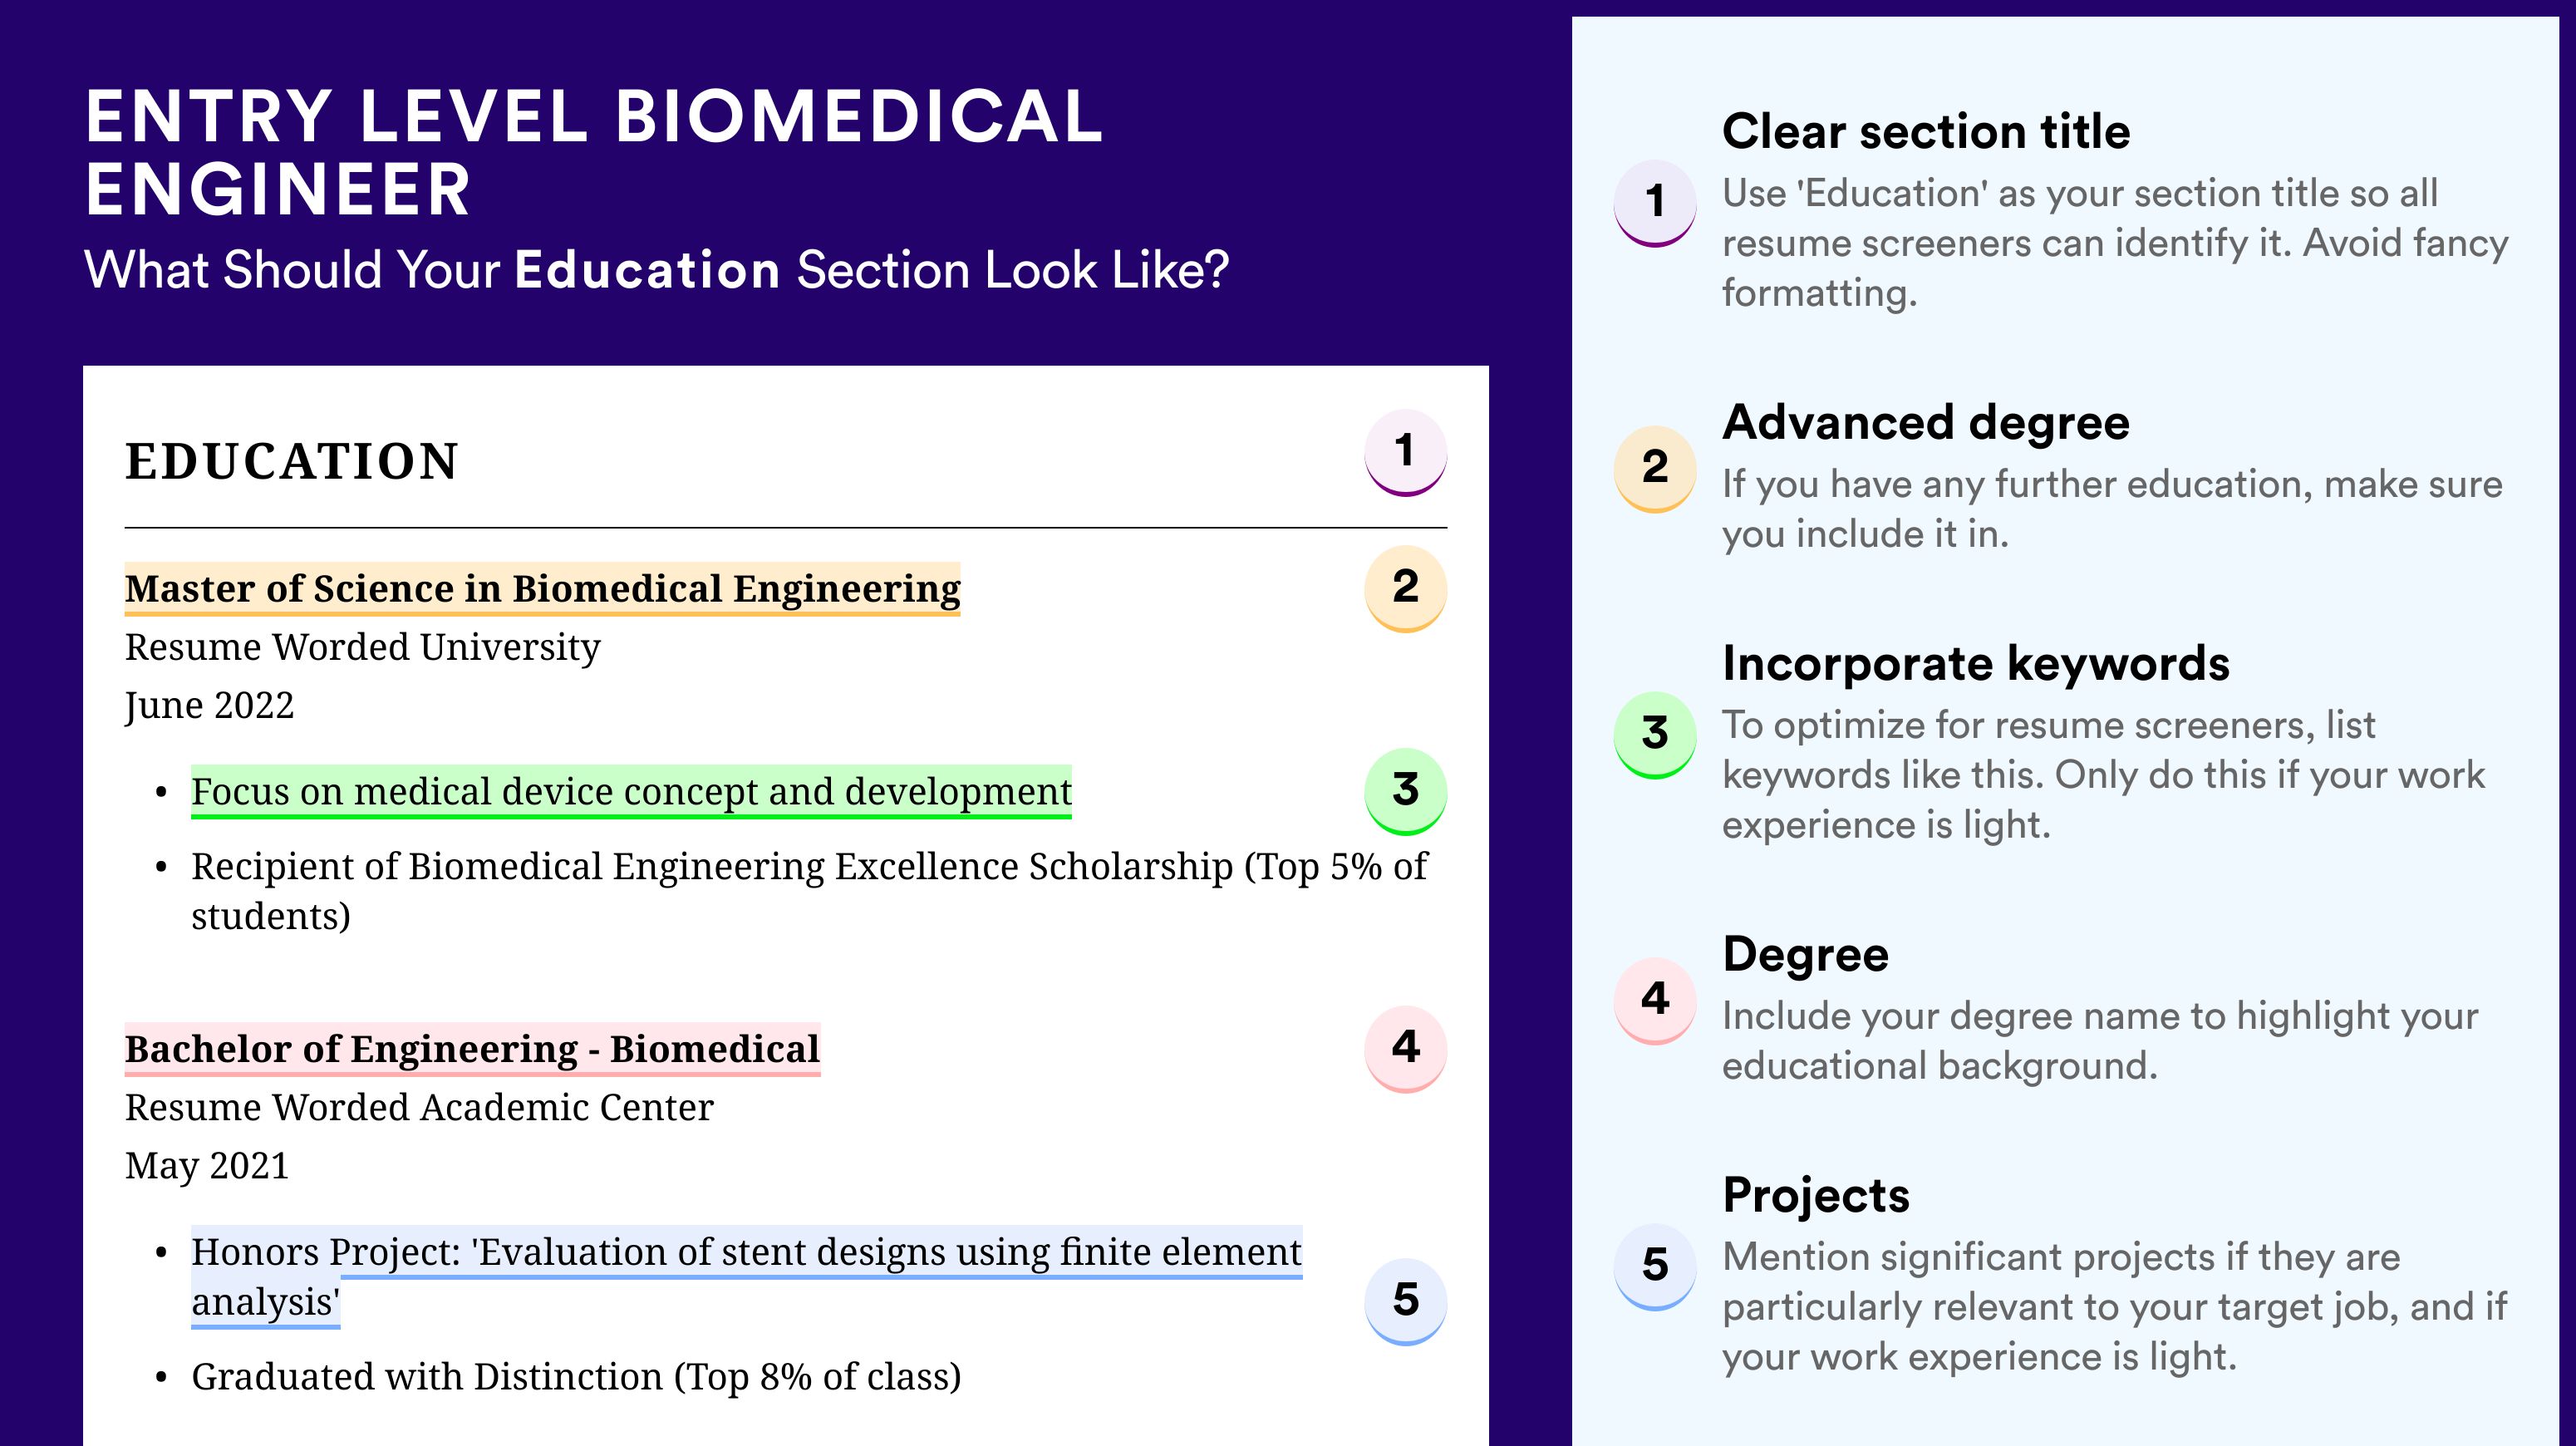Image resolution: width=2576 pixels, height=1446 pixels.
Task: Click the Projects heading in tips panel
Action: [1816, 1196]
